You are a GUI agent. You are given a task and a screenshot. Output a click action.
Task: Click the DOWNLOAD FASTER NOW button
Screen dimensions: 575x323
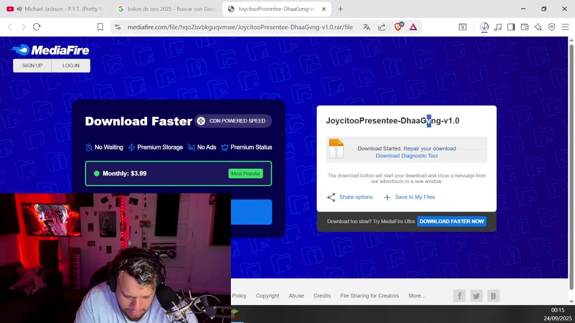451,221
